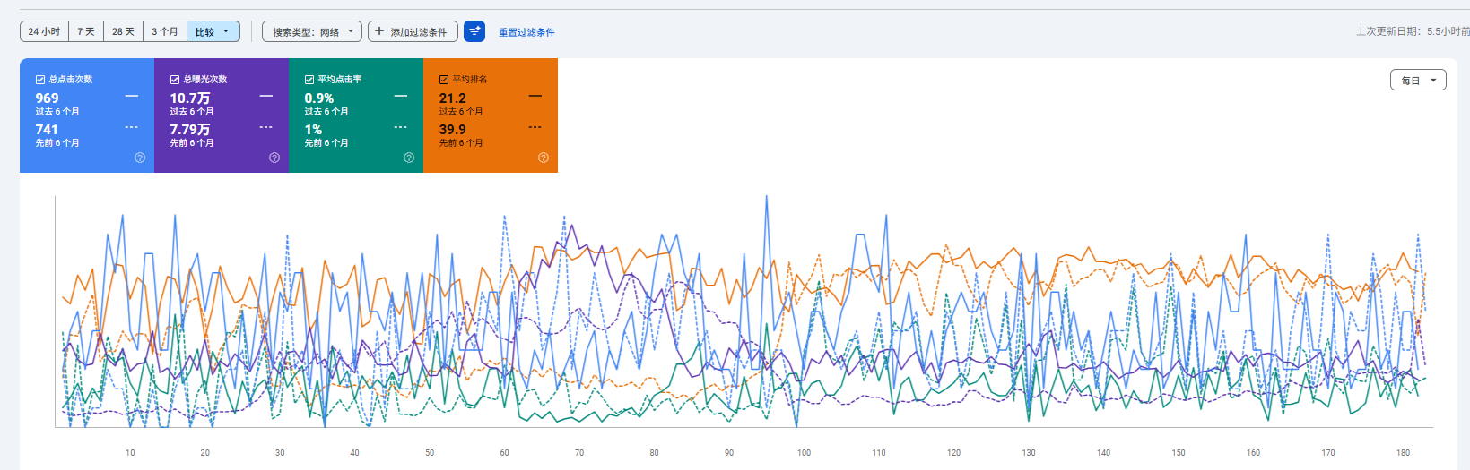Viewport: 1470px width, 470px height.
Task: Select the 3 个月 date range
Action: click(165, 31)
